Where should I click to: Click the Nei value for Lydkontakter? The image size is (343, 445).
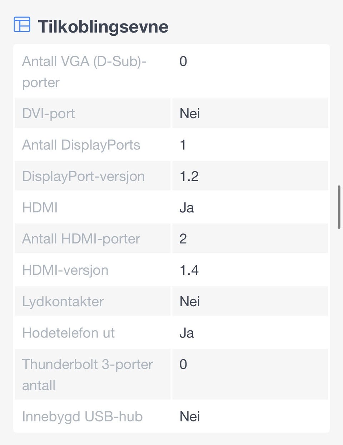click(x=190, y=302)
